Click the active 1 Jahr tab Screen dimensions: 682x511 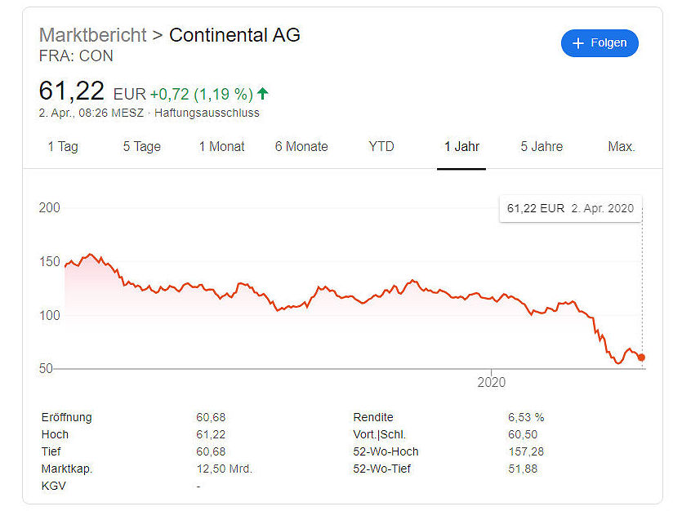[x=461, y=146]
